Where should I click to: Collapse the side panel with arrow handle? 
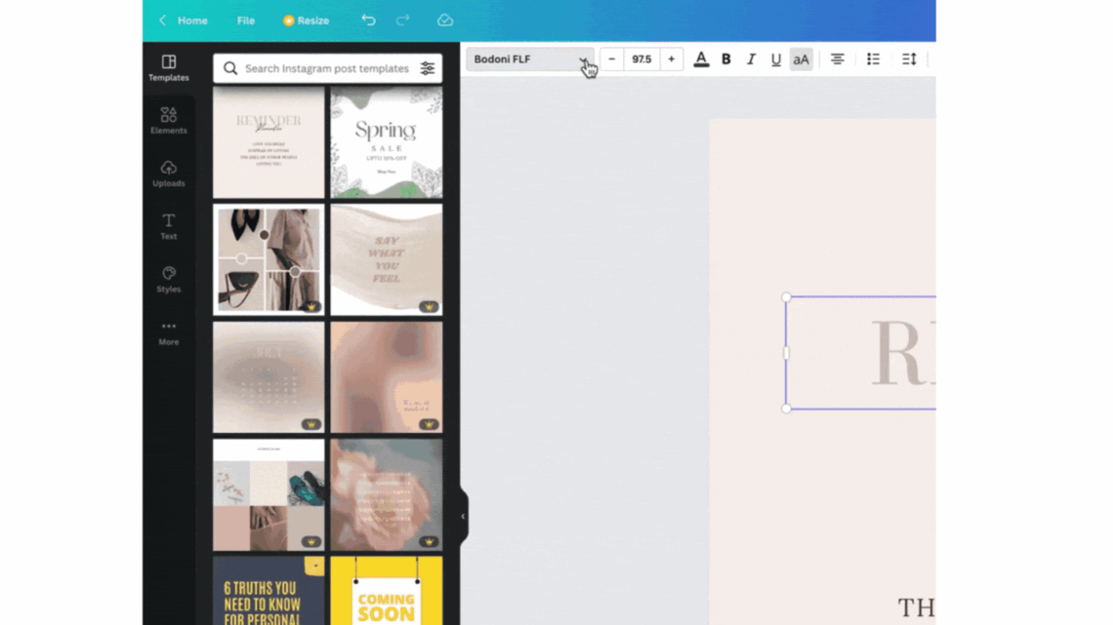coord(463,516)
